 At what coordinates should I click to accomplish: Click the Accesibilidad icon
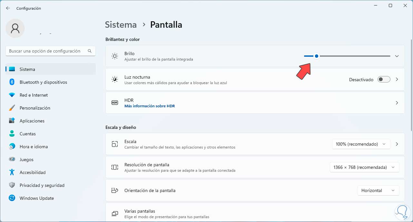tap(12, 172)
